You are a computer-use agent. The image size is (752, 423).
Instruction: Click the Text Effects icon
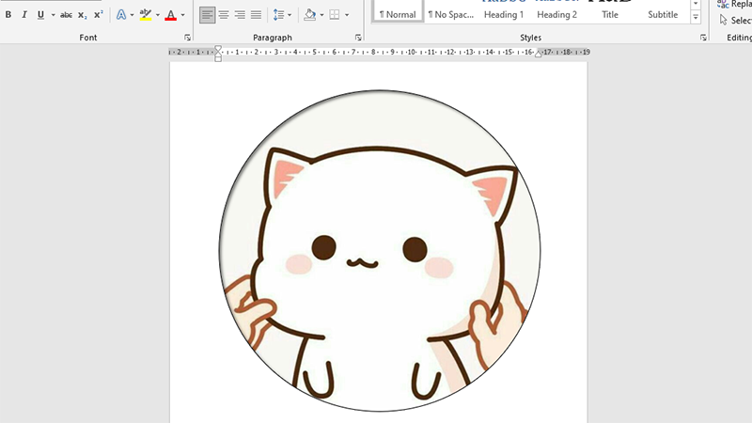point(121,15)
